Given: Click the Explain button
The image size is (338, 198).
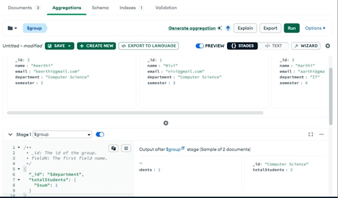Looking at the screenshot, I should pos(246,28).
